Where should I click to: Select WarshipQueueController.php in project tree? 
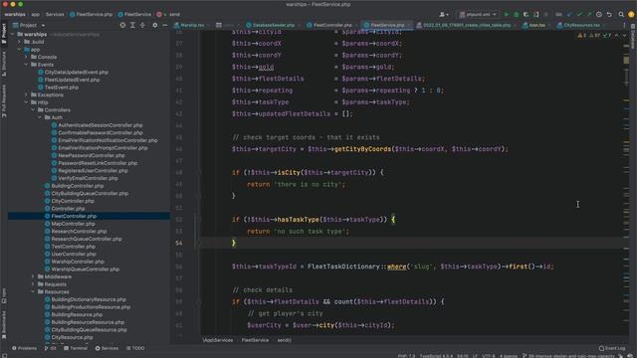click(85, 269)
